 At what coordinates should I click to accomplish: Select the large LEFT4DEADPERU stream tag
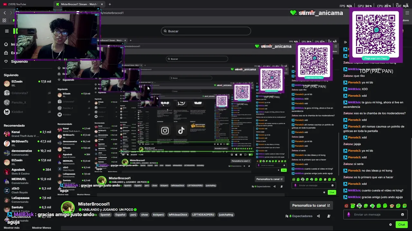pos(203,215)
